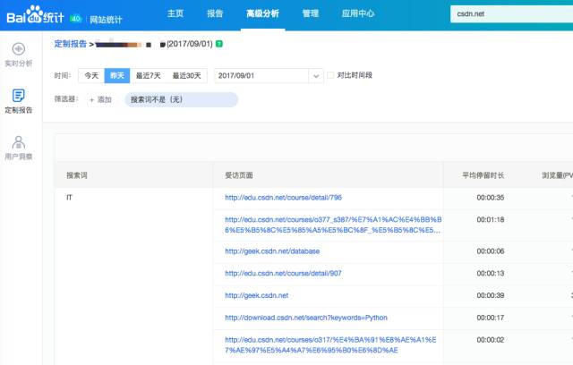
Task: Click the 平均停留时长 column header
Action: tap(483, 175)
